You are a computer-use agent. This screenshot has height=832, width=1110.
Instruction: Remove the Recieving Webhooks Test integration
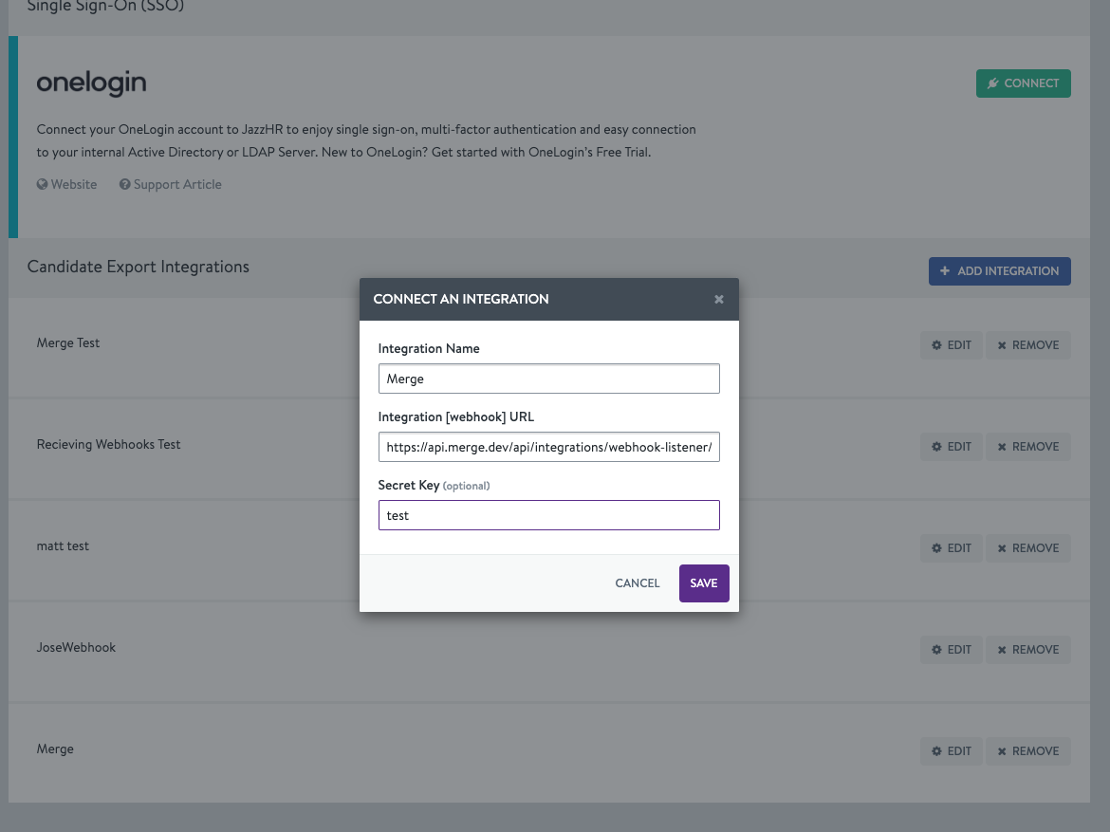point(1027,447)
